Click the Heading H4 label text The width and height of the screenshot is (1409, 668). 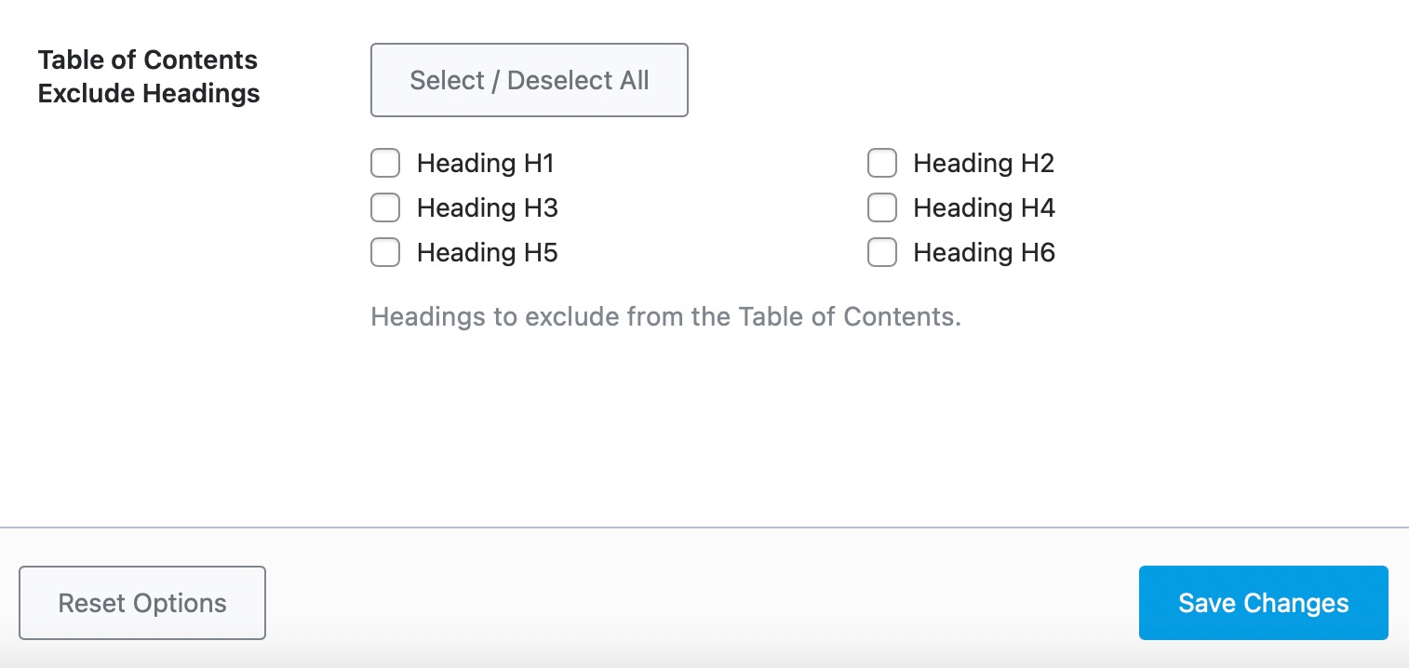(x=984, y=207)
